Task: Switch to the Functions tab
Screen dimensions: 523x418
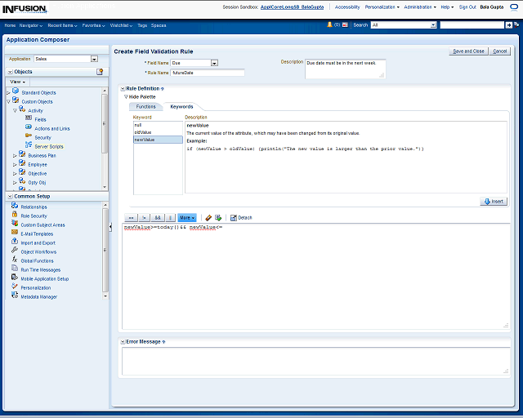Action: (x=145, y=106)
